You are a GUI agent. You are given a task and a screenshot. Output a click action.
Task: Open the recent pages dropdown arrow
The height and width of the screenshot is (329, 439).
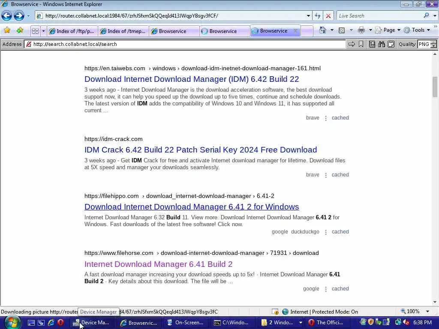tap(28, 16)
